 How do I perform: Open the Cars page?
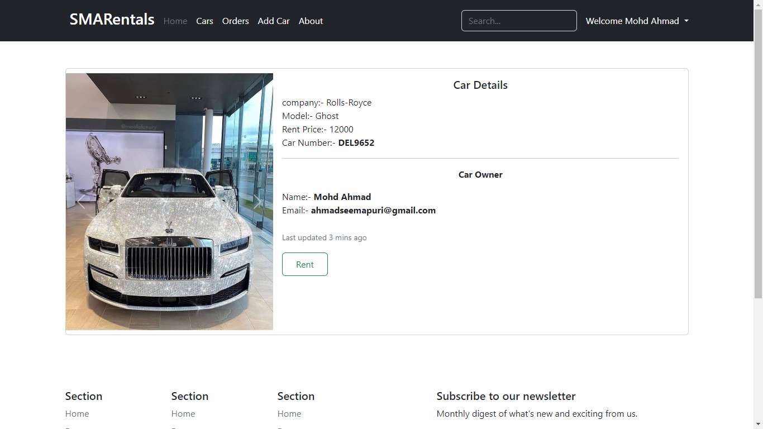pyautogui.click(x=204, y=21)
